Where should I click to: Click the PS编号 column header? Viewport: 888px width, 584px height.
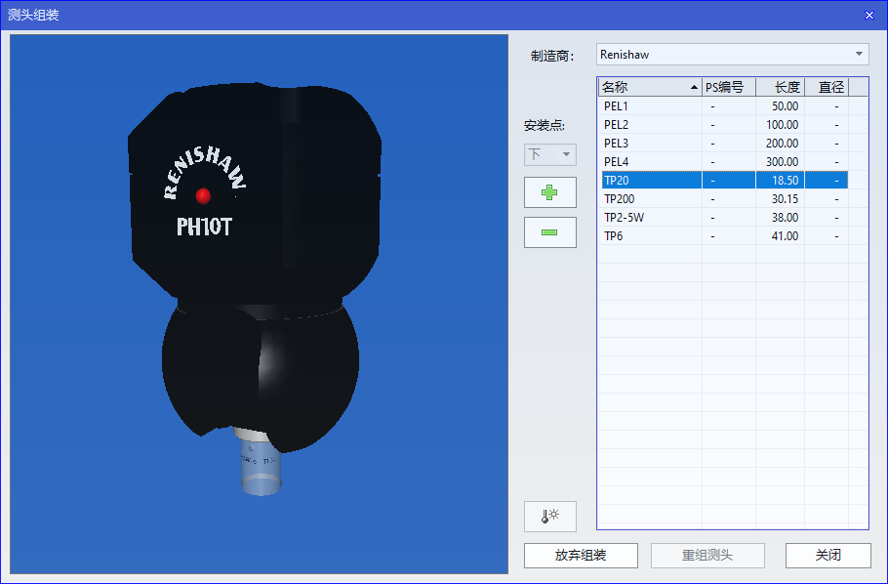[729, 87]
